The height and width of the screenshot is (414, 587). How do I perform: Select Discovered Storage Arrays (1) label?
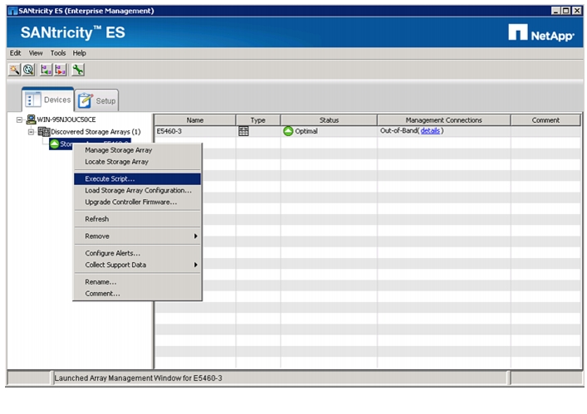(x=95, y=132)
